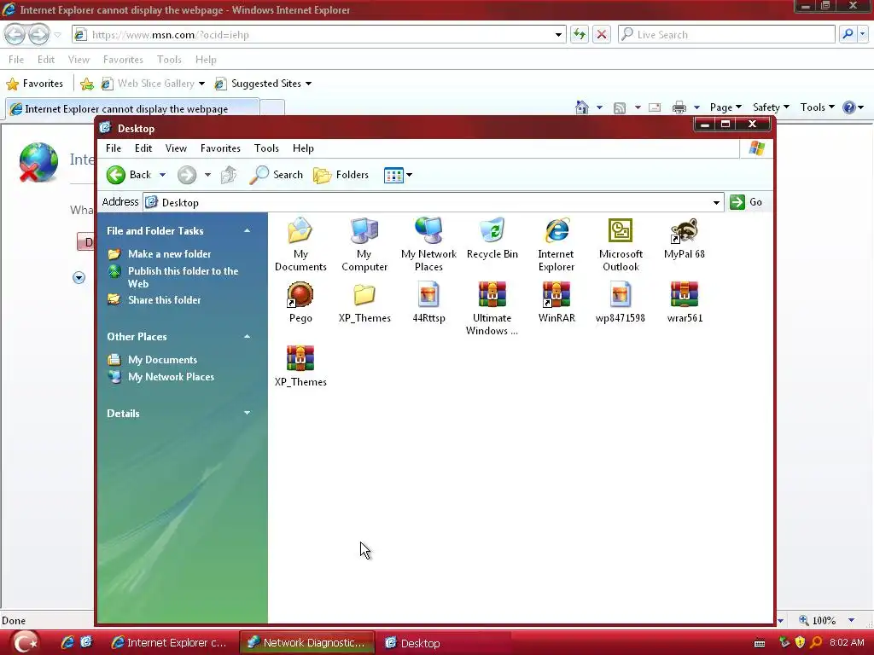Collapse the Other Places panel
Viewport: 874px width, 655px height.
(x=247, y=336)
